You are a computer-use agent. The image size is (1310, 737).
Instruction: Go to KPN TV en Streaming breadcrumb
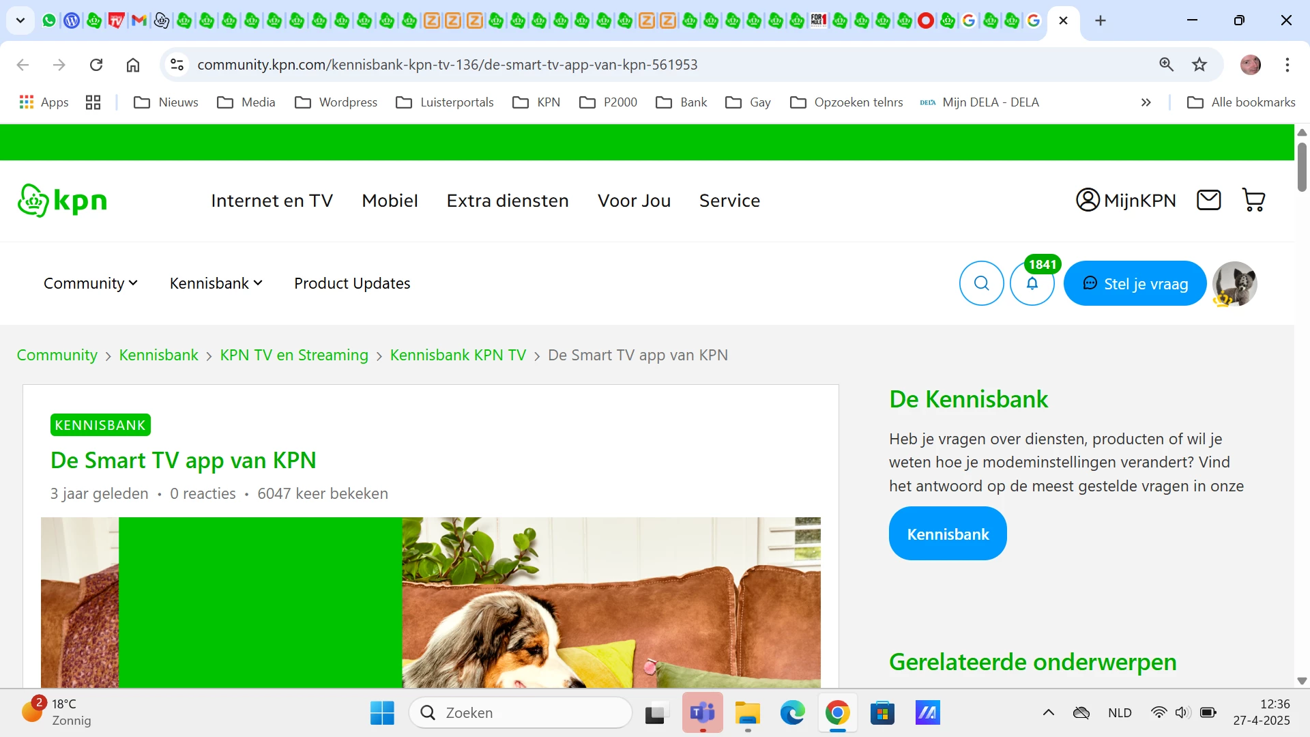pos(294,355)
